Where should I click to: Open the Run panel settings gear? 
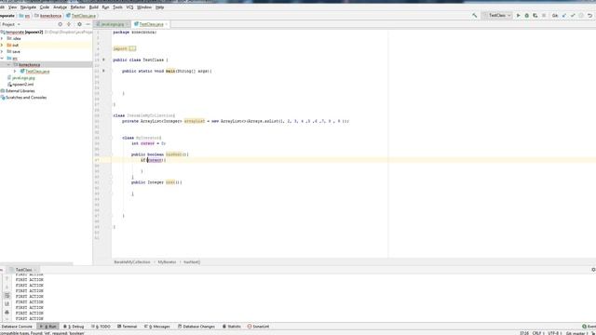coord(593,270)
